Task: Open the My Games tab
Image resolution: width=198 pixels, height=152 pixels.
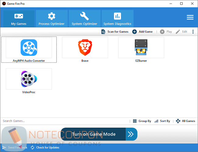Action: [19, 19]
